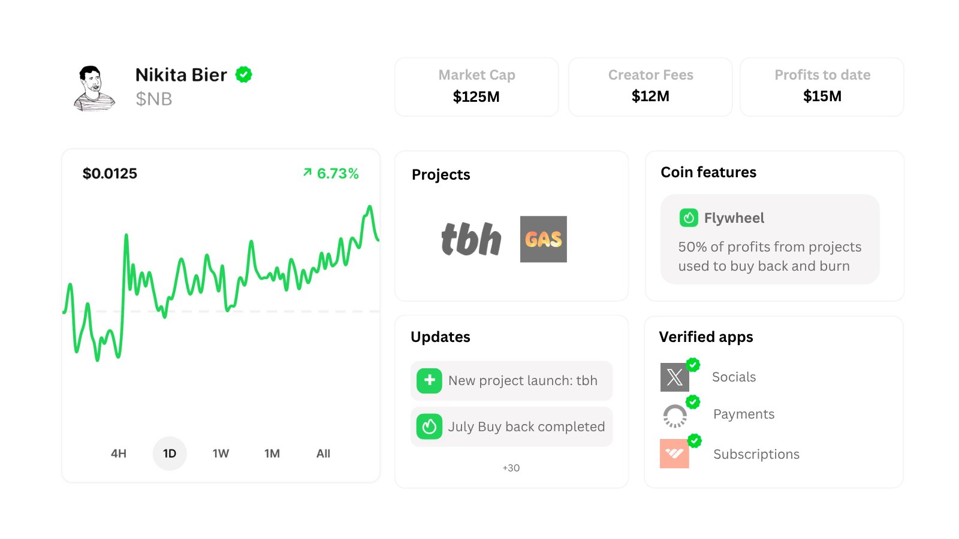Click the verified badge beside Nikita Bier

click(x=243, y=75)
